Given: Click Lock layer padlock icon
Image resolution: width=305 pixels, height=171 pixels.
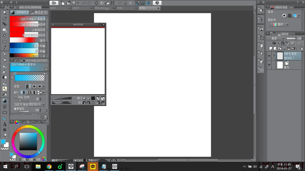Looking at the screenshot, I should [x=283, y=43].
